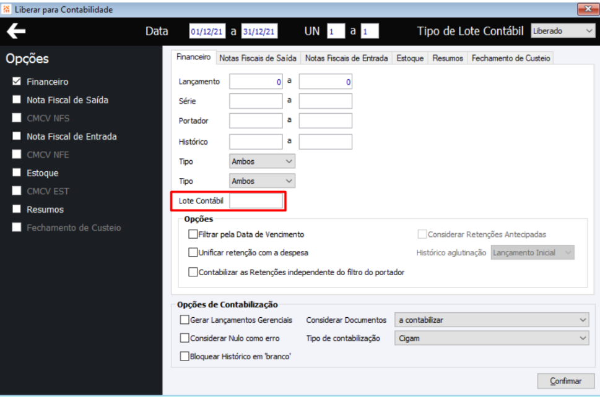Select the Fechamento de Custeio tab

pyautogui.click(x=511, y=58)
